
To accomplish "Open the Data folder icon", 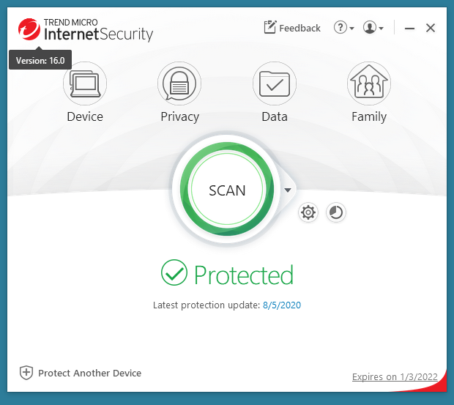I will pos(274,83).
